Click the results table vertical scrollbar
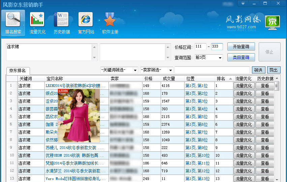 pos(277,128)
